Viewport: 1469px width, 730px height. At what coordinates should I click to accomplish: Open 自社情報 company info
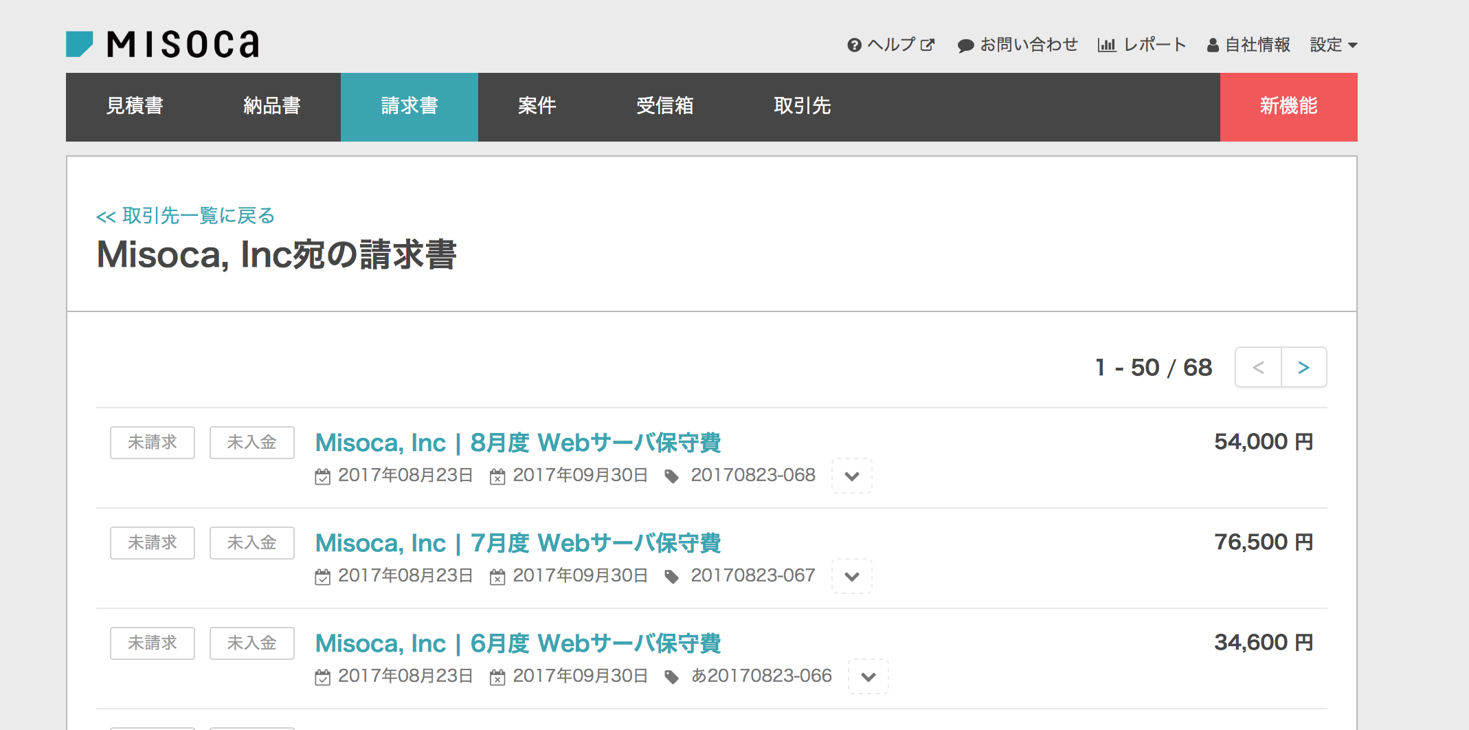pyautogui.click(x=1248, y=45)
